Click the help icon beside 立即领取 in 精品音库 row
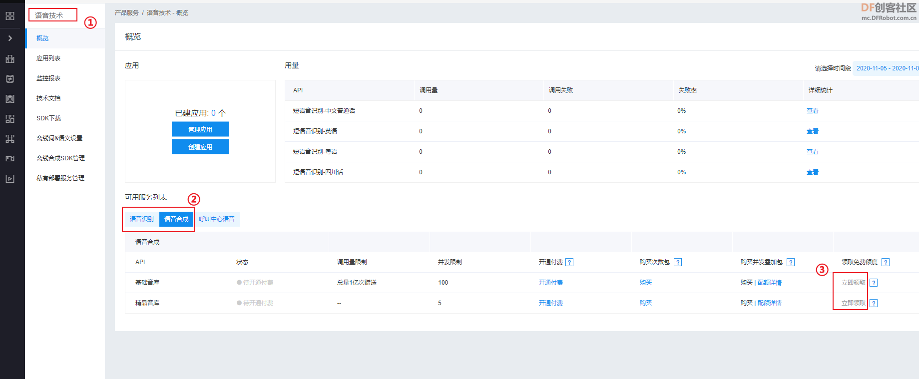 click(874, 303)
